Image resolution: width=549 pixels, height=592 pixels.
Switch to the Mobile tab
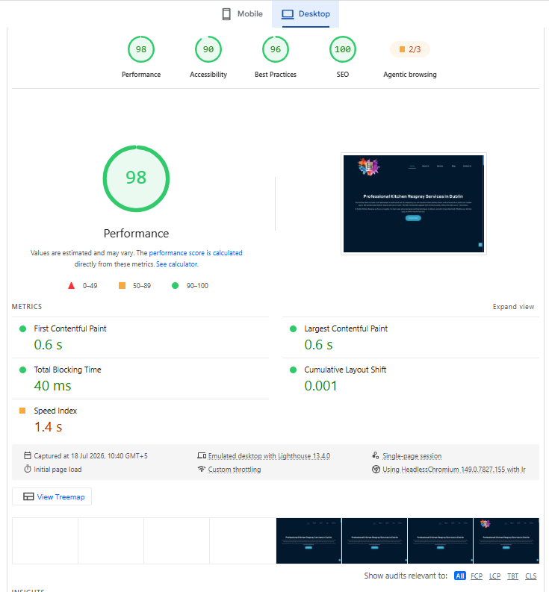point(243,14)
